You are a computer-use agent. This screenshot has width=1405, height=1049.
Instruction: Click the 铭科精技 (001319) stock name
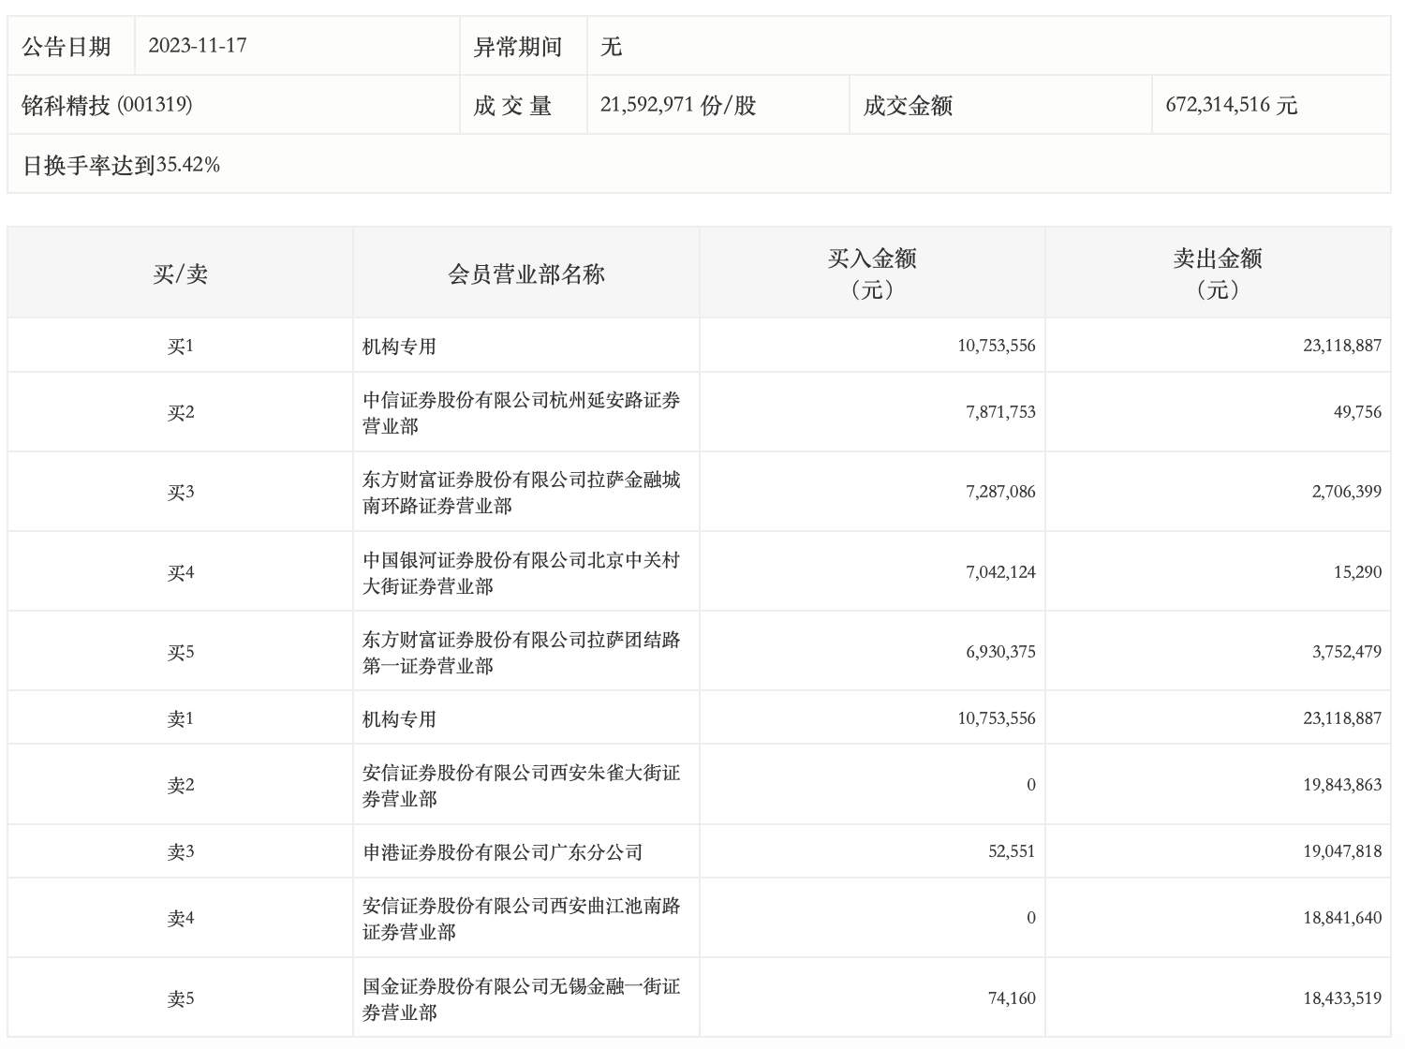(107, 106)
